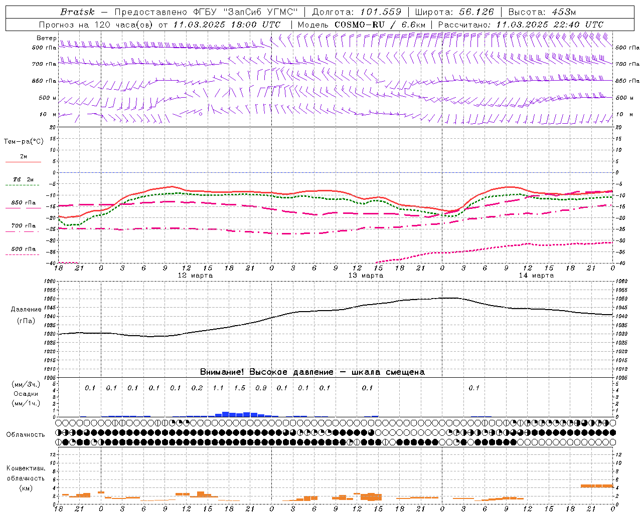Click the "(гПа)" pressure unit label
642x513 pixels.
(x=26, y=321)
